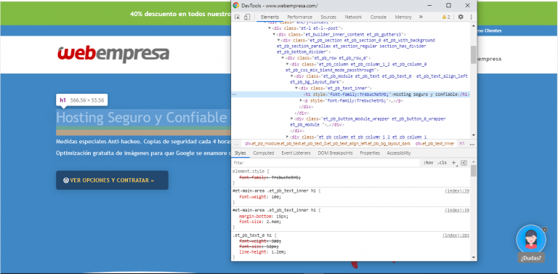Select the h1 Hosting Seguro y Confiable node
Image resolution: width=558 pixels, height=274 pixels.
point(387,94)
